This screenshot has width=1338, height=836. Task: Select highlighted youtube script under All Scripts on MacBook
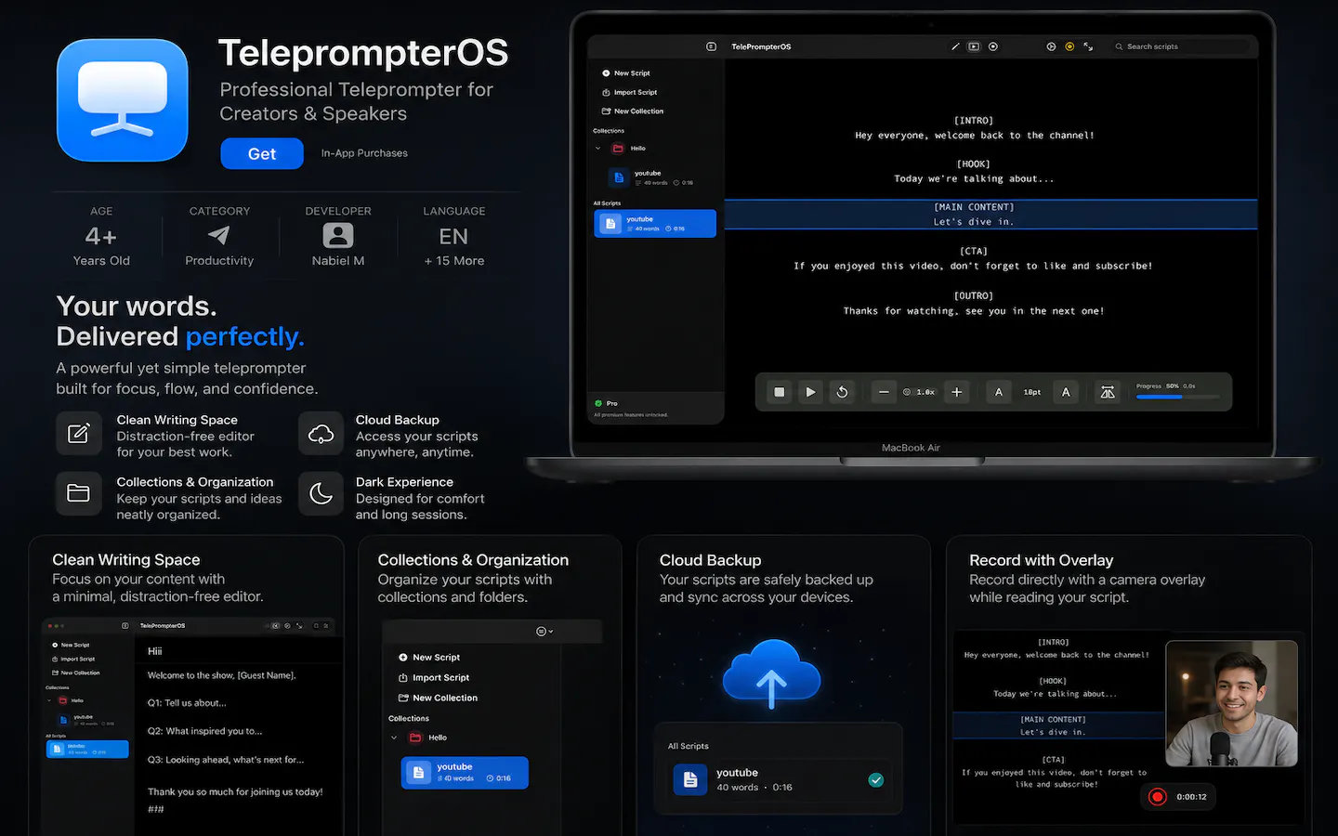pyautogui.click(x=655, y=224)
